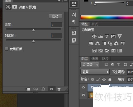Add an Exposure adjustment layer

pyautogui.click(x=113, y=36)
